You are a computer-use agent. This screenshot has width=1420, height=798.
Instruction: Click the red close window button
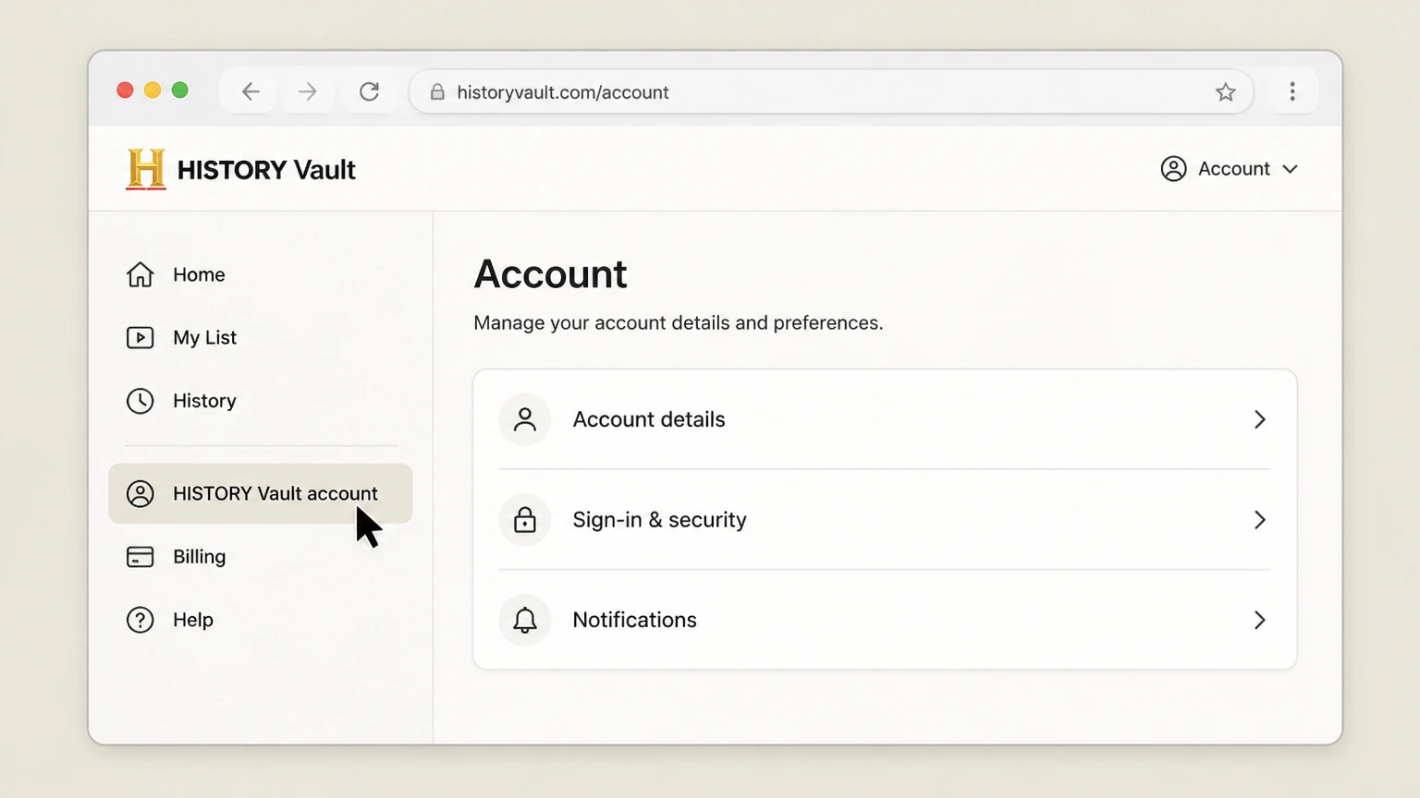(125, 90)
